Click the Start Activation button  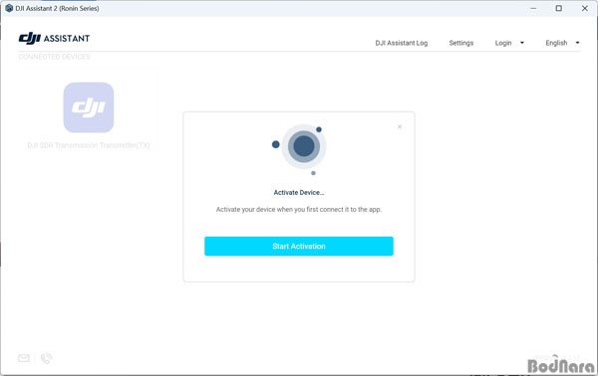pos(299,247)
